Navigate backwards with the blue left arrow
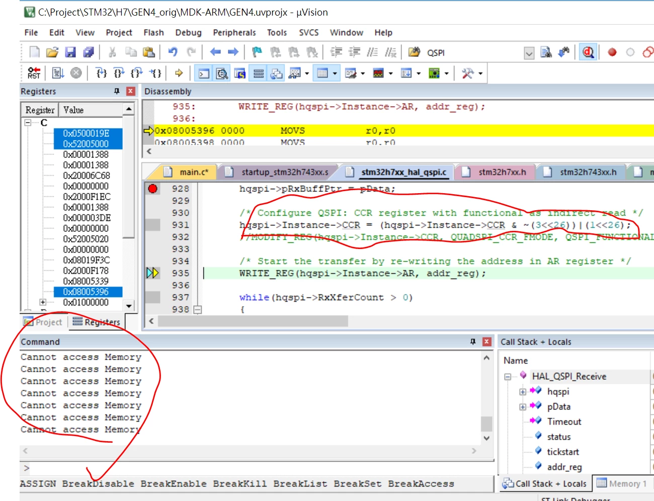Viewport: 654px width, 501px height. (x=215, y=52)
